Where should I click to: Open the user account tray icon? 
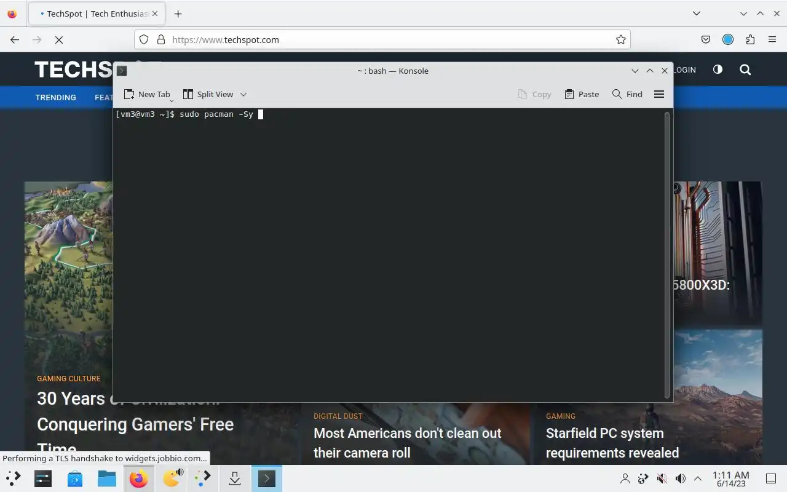click(625, 478)
